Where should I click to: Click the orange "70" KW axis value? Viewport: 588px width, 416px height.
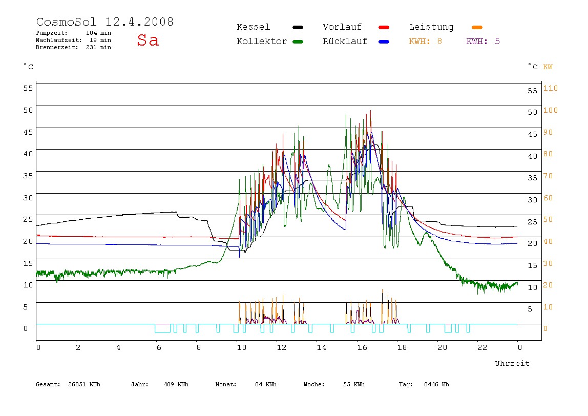[x=548, y=176]
